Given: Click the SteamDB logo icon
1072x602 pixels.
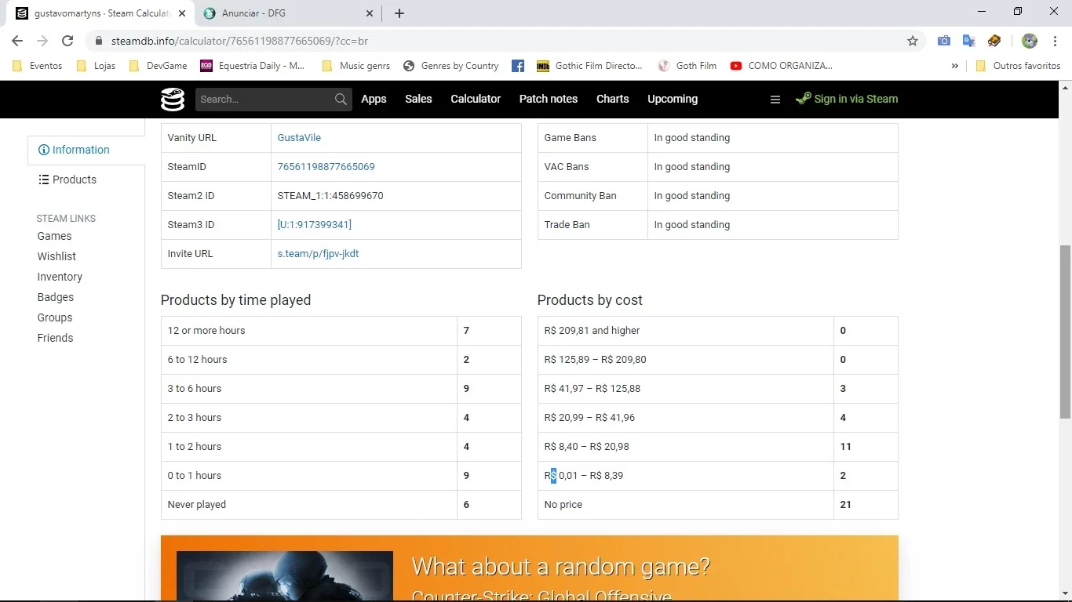Looking at the screenshot, I should [x=173, y=100].
